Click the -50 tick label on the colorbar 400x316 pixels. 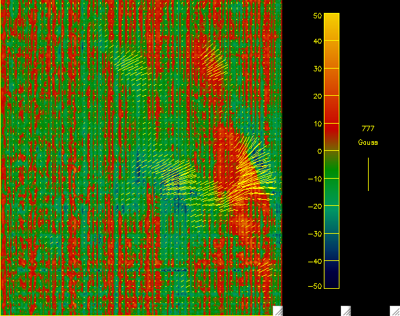315,286
